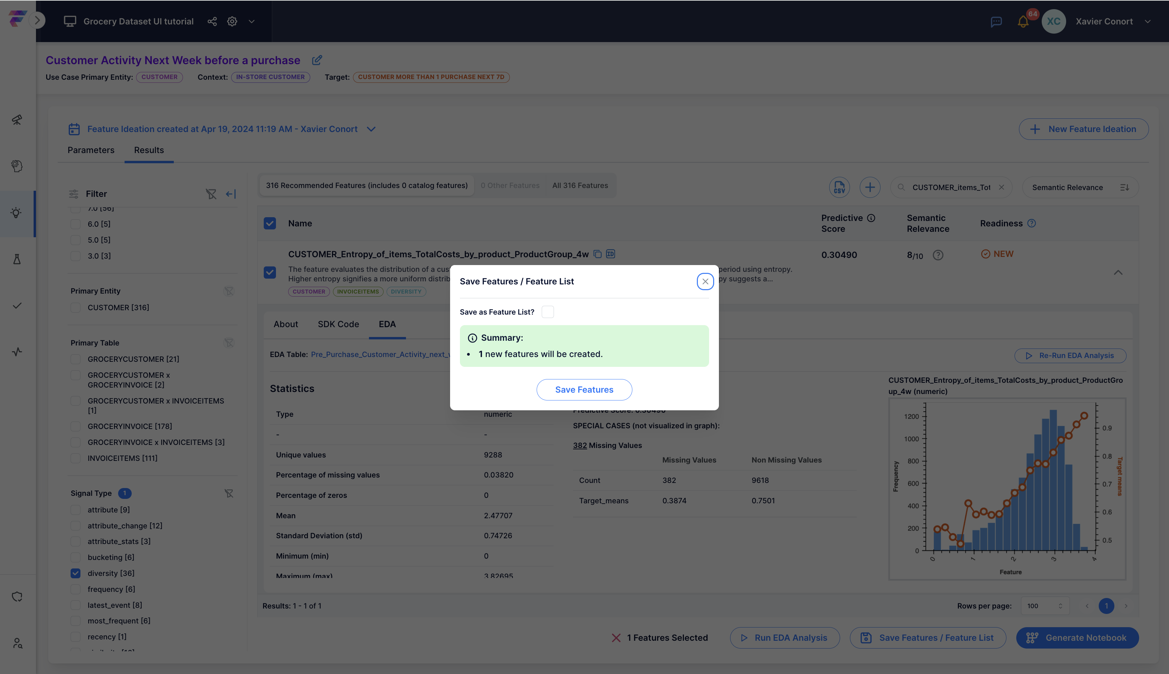Click the plus add-feature icon
This screenshot has width=1169, height=674.
[x=870, y=187]
